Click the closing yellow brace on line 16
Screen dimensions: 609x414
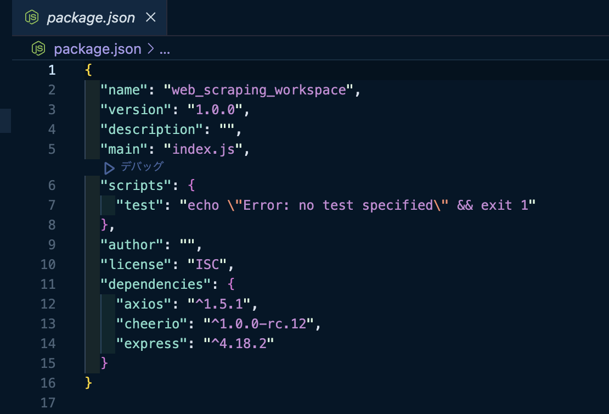tap(88, 383)
